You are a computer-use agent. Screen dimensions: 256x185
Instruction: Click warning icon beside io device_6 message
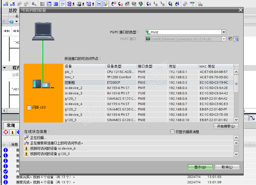click(26, 148)
